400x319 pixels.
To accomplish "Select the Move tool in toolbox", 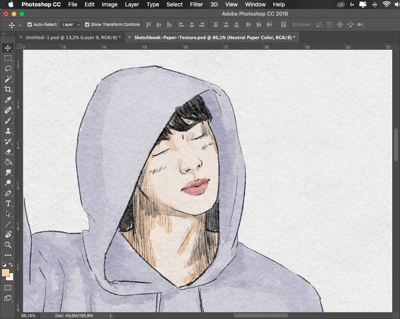I will click(8, 48).
